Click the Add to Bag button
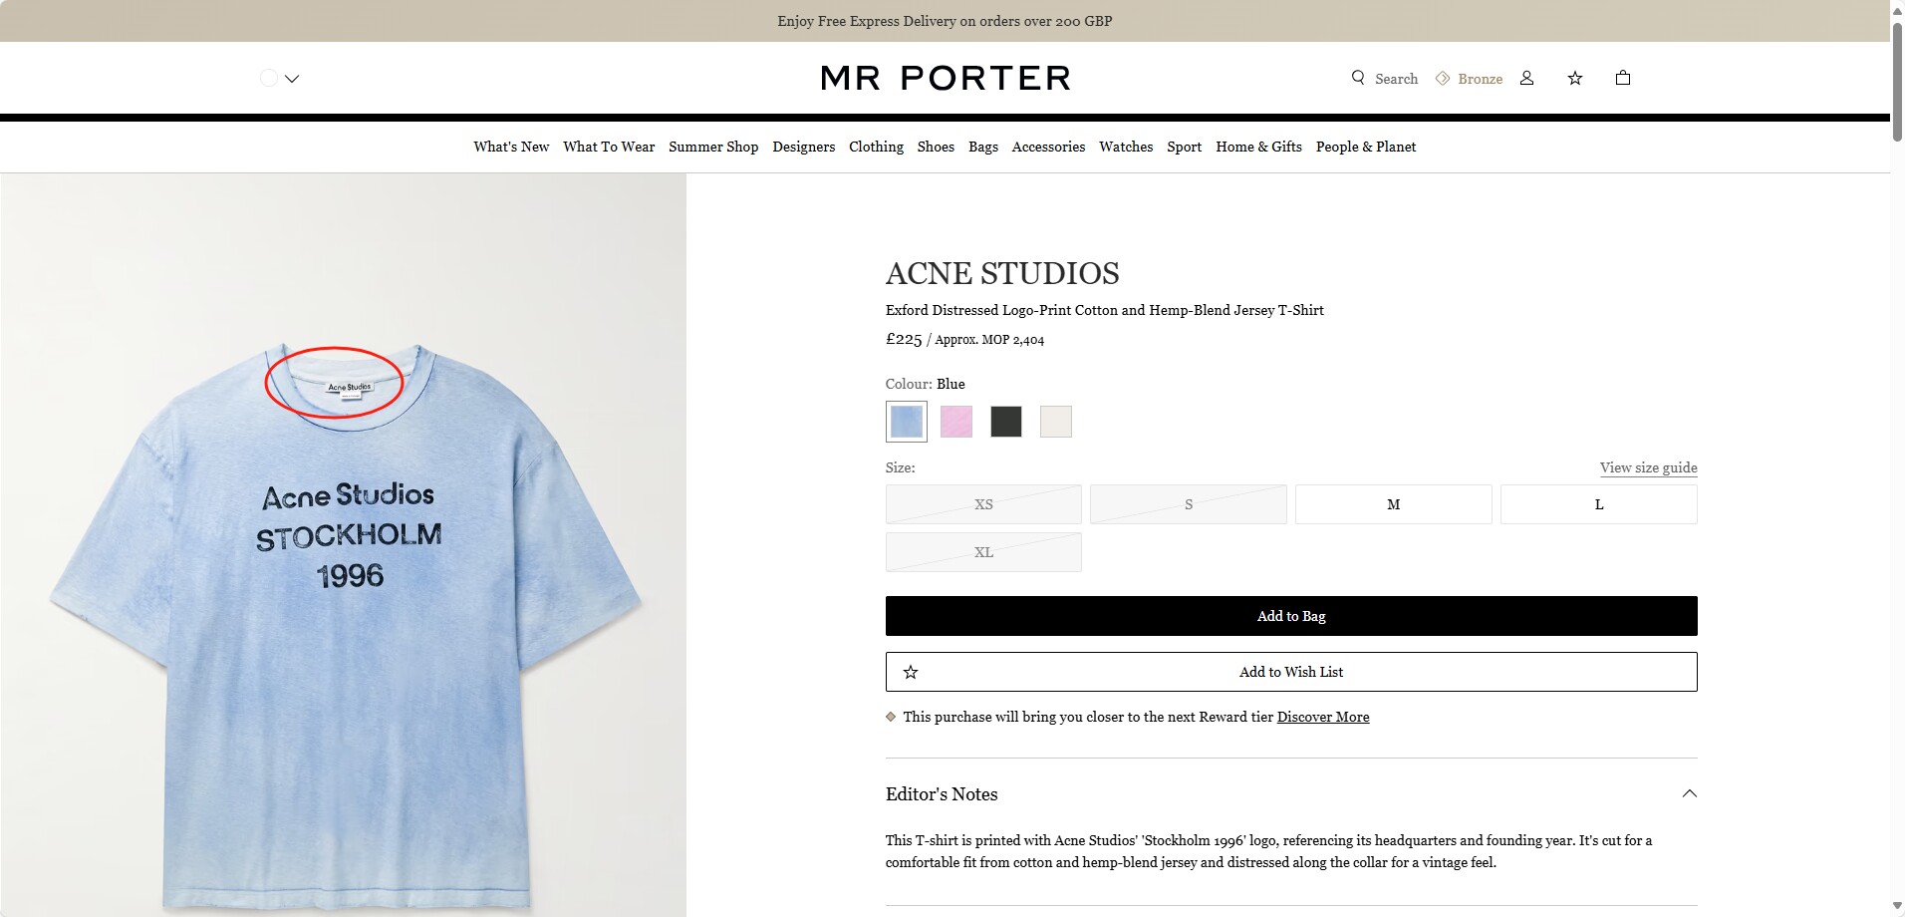1905x917 pixels. point(1291,616)
